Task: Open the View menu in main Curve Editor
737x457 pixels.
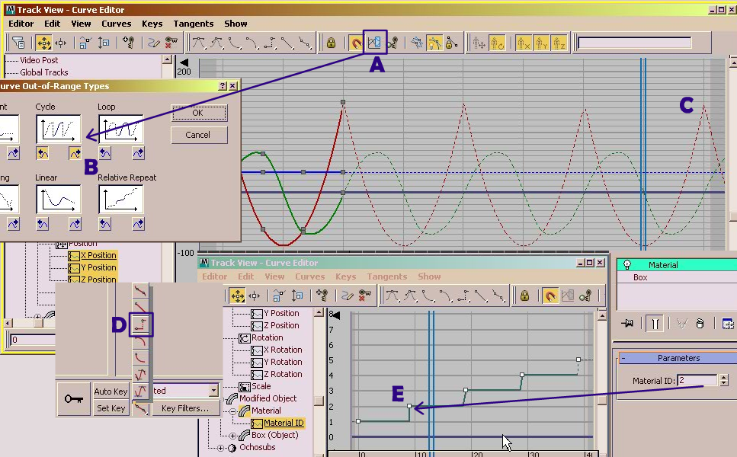Action: 81,24
